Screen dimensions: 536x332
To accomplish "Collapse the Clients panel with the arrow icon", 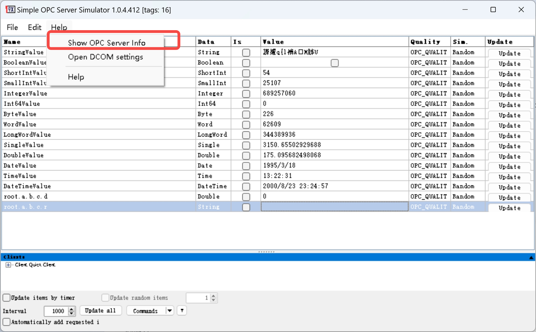I will click(x=531, y=257).
